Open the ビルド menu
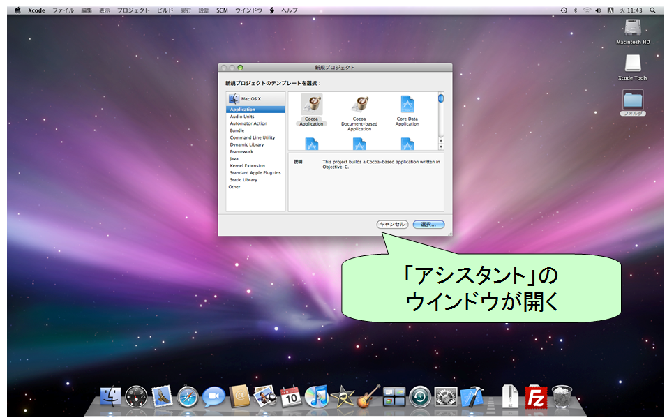Screen dimensions: 667x420 click(165, 10)
